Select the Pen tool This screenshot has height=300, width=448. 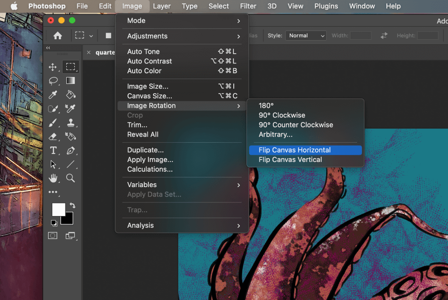(x=70, y=150)
